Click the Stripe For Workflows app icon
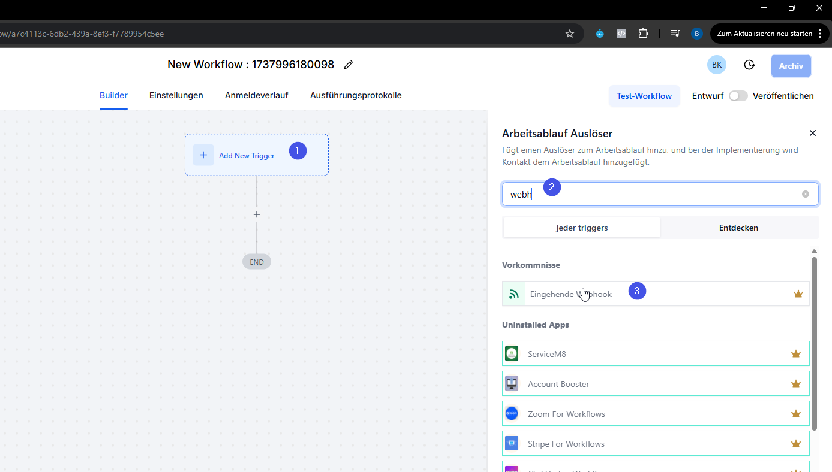 512,443
